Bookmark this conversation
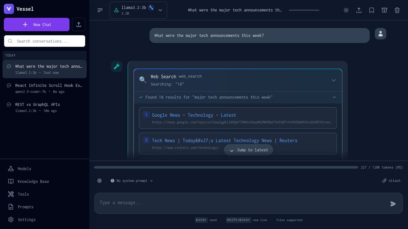Image resolution: width=408 pixels, height=229 pixels. (x=372, y=10)
